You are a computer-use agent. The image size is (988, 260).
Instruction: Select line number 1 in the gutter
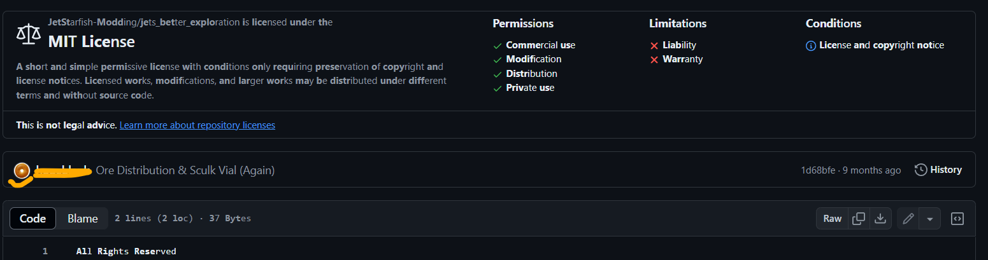click(45, 252)
